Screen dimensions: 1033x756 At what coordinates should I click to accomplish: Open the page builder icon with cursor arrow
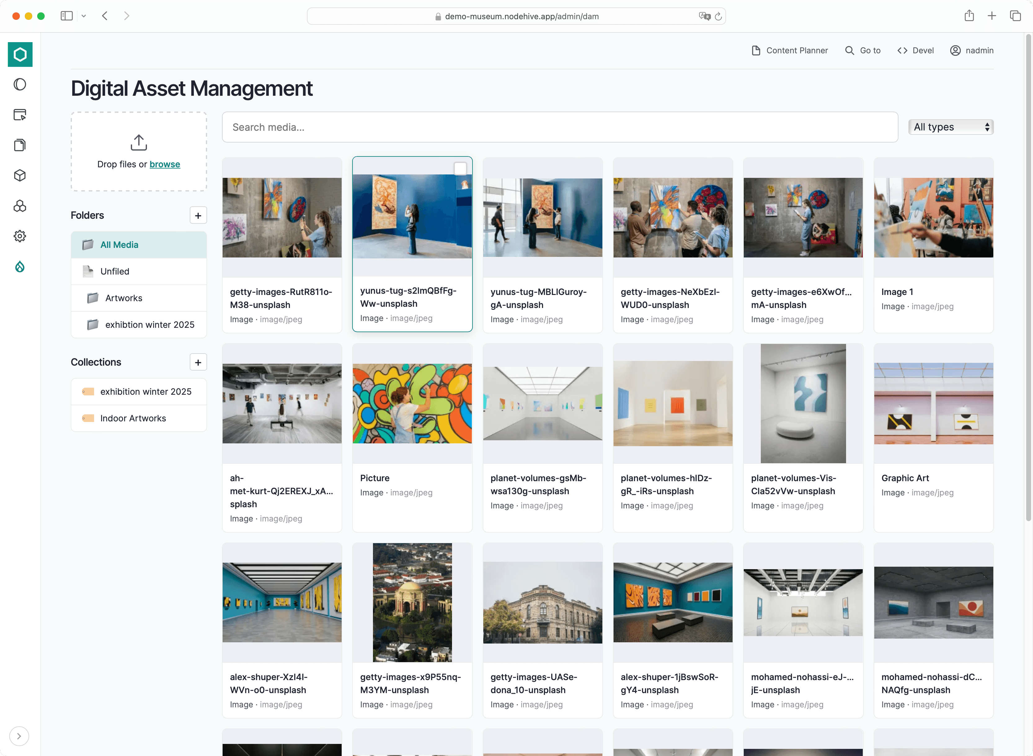20,115
